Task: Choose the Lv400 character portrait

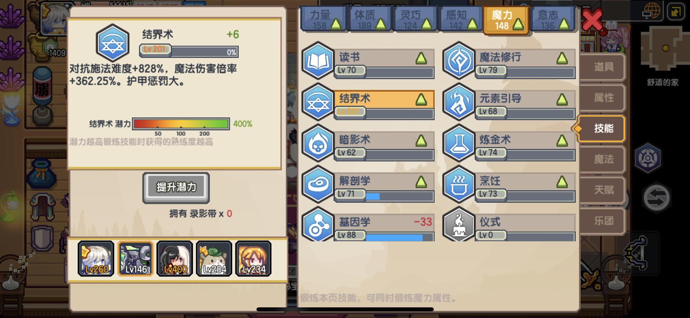Action: coord(175,258)
